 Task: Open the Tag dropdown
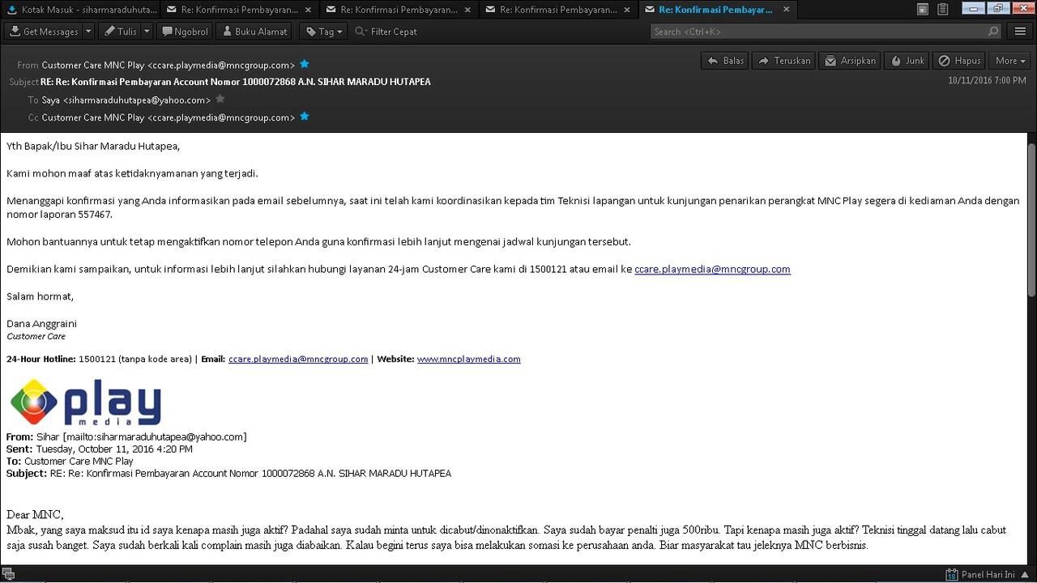(323, 32)
